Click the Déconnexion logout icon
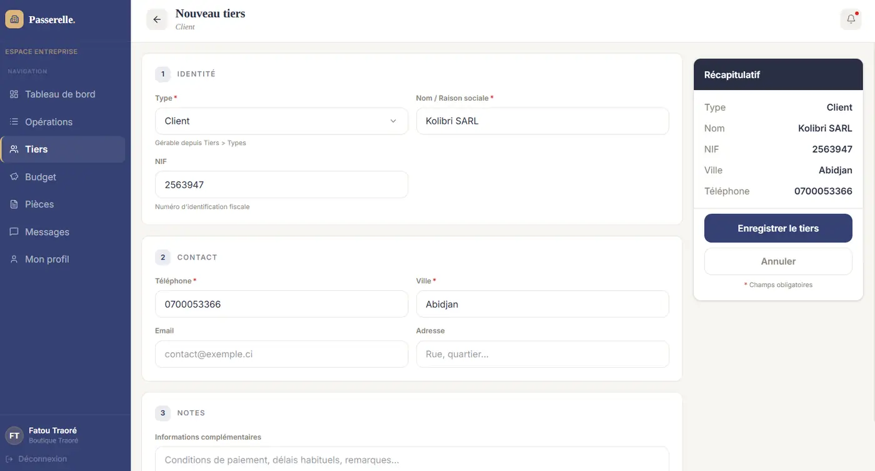The width and height of the screenshot is (875, 471). (9, 459)
